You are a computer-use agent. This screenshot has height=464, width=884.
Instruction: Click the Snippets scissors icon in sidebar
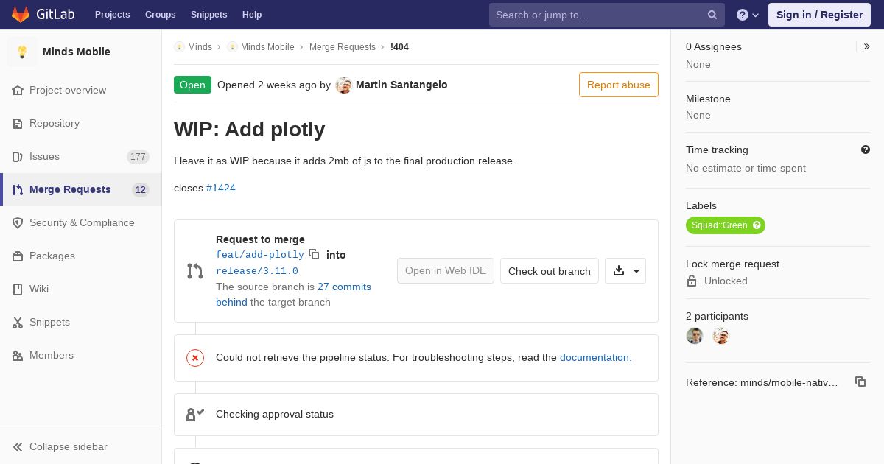point(18,322)
